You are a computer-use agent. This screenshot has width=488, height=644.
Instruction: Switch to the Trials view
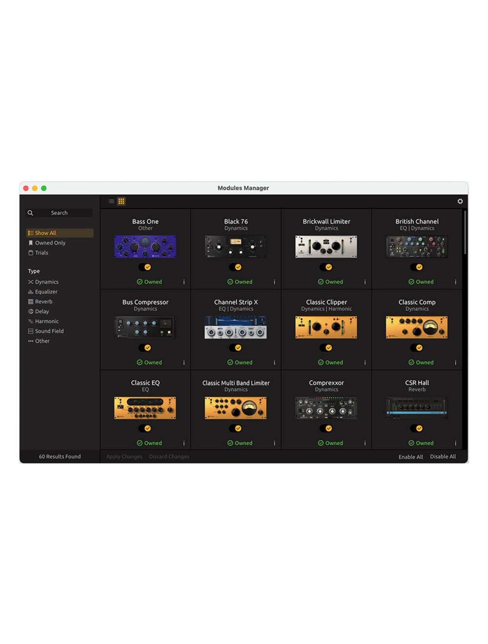coord(41,253)
